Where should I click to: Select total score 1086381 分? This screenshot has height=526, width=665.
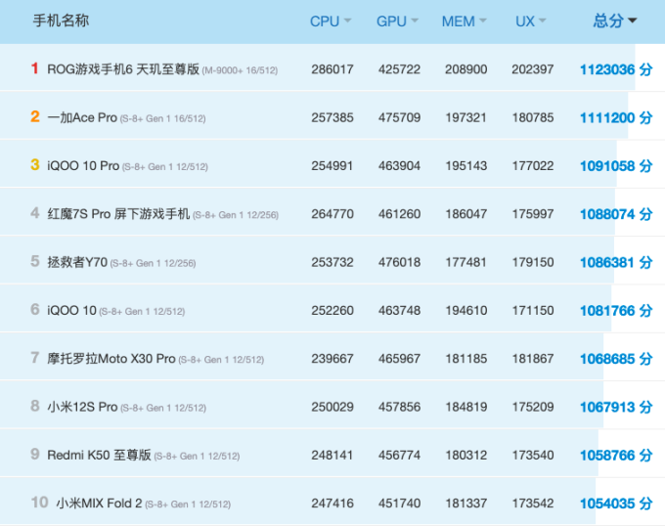pos(616,263)
